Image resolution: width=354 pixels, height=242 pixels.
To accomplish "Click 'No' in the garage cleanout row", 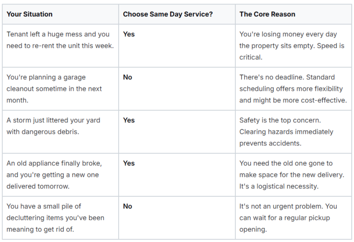I will tap(128, 77).
